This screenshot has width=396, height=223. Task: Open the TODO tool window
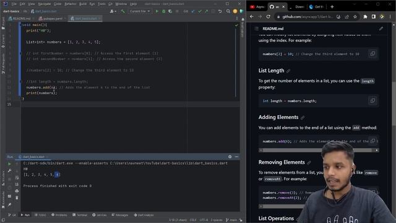[x=40, y=215]
